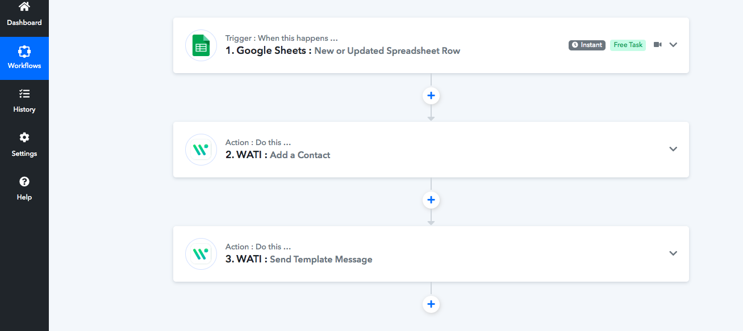
Task: Click the Google Sheets app icon
Action: pyautogui.click(x=201, y=45)
